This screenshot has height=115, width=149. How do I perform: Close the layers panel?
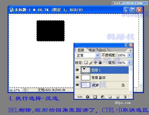[131, 45]
